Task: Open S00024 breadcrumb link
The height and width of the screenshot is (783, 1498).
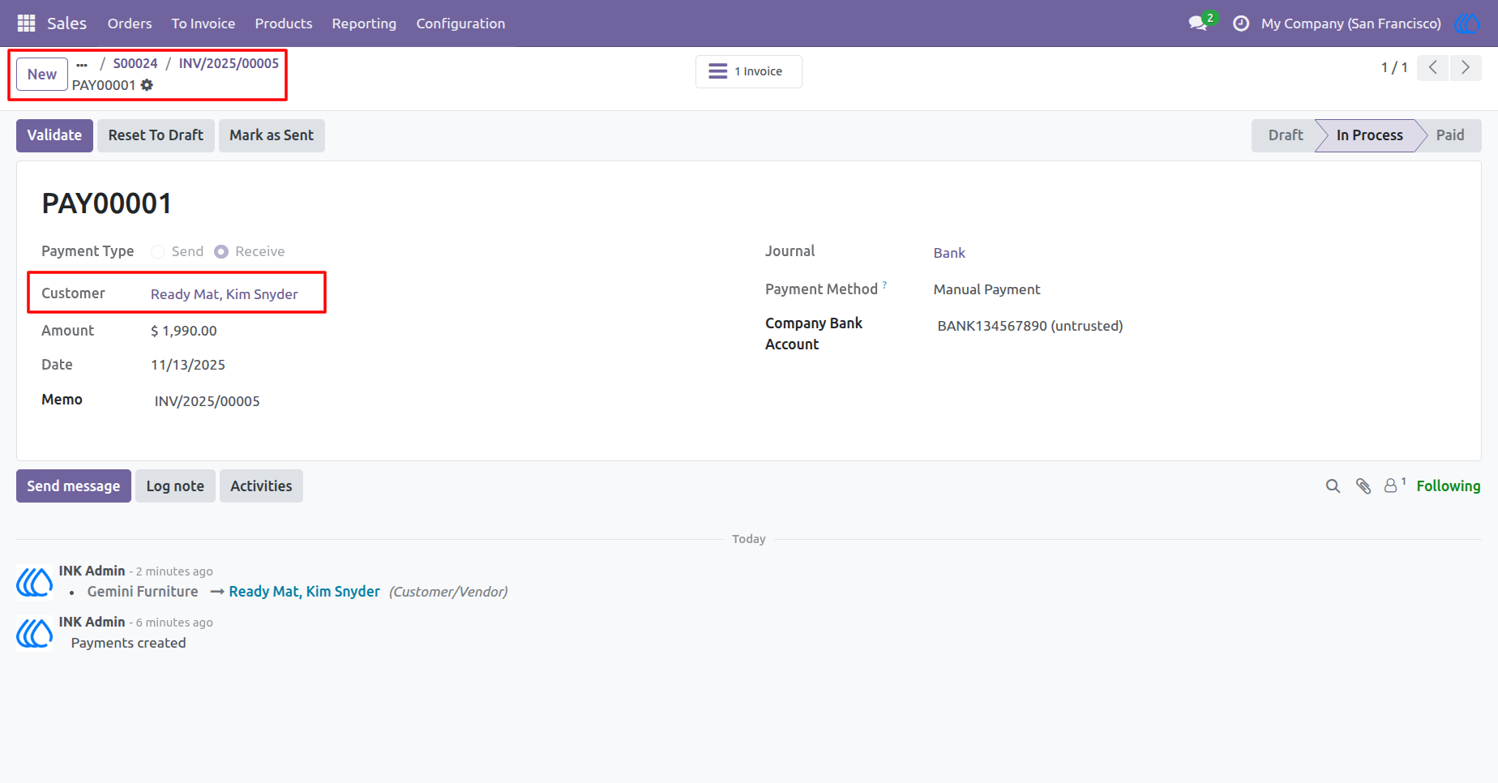Action: coord(135,63)
